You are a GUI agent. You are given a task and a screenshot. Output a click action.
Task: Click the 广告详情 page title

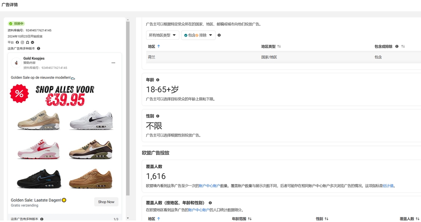pos(10,5)
